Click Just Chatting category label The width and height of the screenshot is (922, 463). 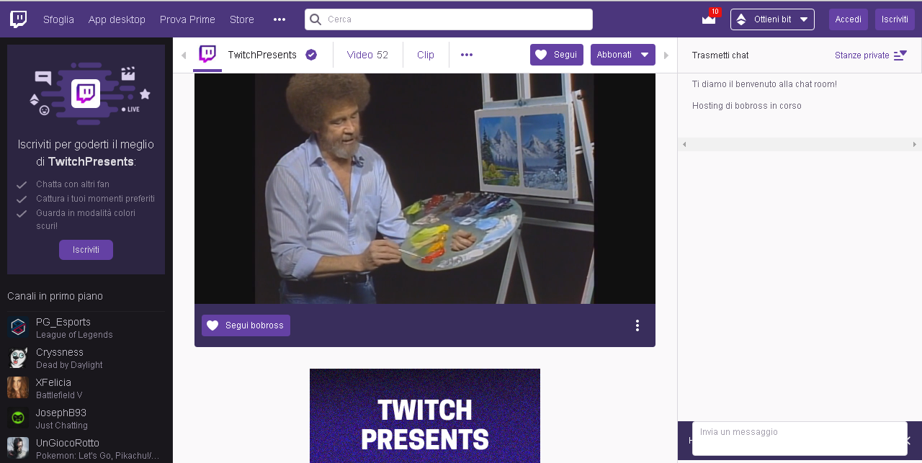62,426
